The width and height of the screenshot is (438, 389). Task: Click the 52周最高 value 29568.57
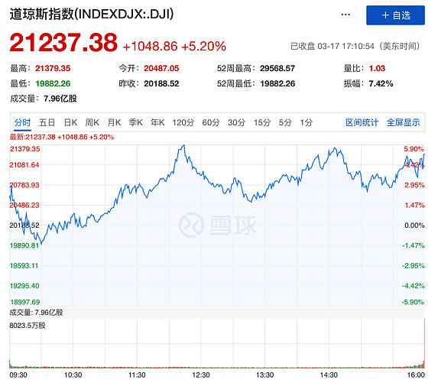(x=277, y=69)
